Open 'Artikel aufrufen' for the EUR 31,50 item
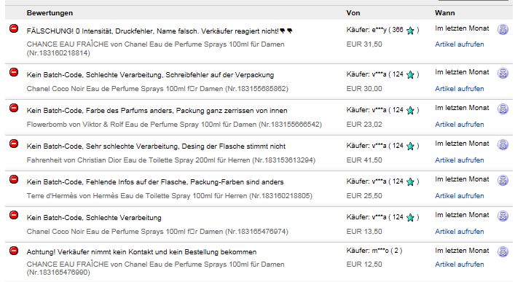The width and height of the screenshot is (523, 282). point(460,44)
